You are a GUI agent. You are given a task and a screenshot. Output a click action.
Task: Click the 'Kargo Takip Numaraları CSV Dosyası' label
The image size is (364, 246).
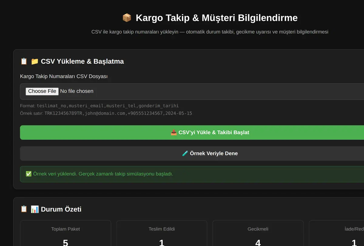click(64, 76)
